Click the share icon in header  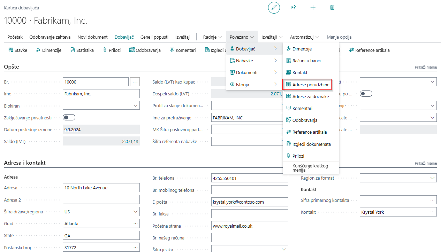point(293,7)
